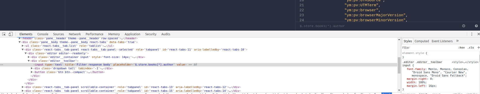Close the DevTools panel
The width and height of the screenshot is (480, 94).
[478, 34]
